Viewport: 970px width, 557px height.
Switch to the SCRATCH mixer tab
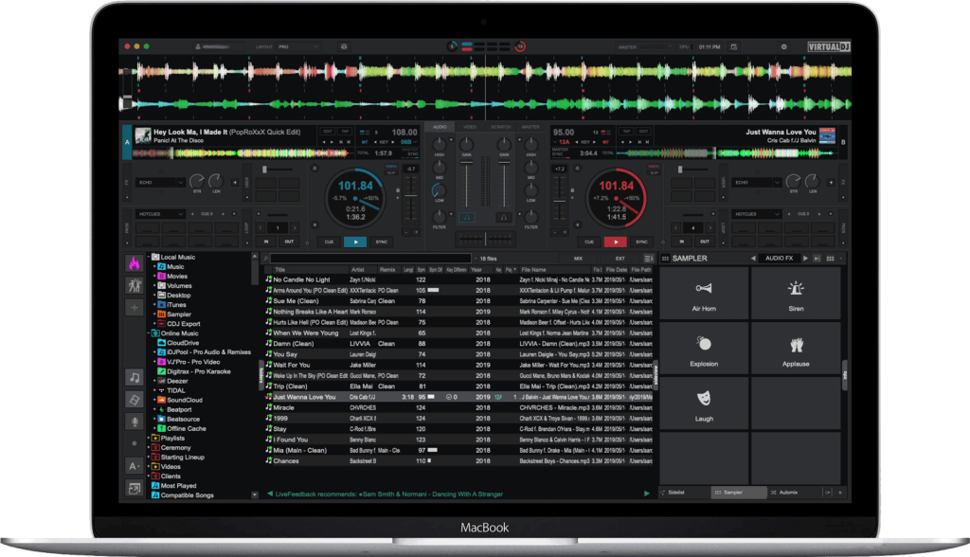click(x=500, y=127)
